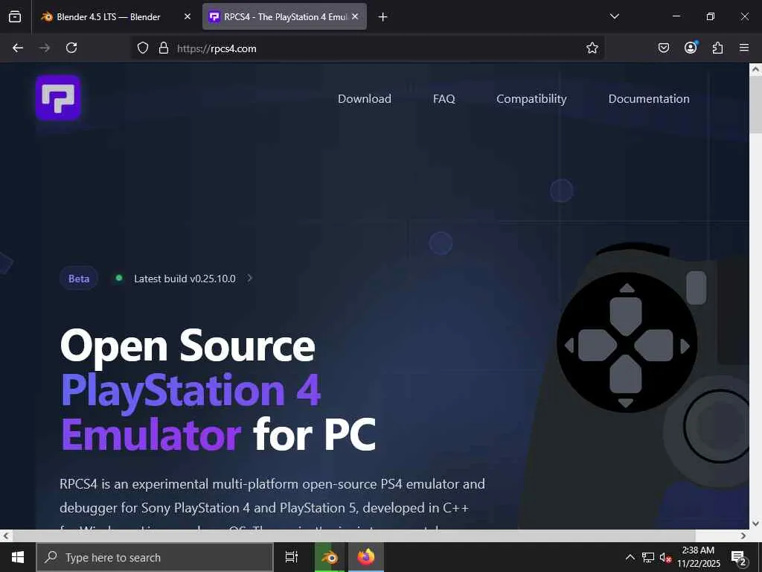
Task: Select the RPCS4 PlayStation 4 Emulator tab
Action: [284, 16]
